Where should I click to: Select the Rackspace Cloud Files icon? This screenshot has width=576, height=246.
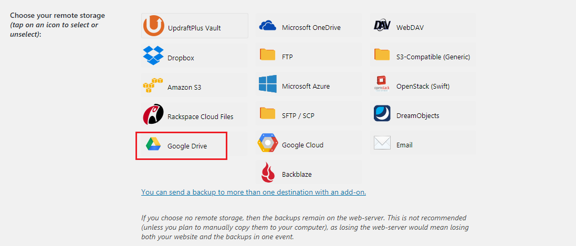pyautogui.click(x=153, y=114)
